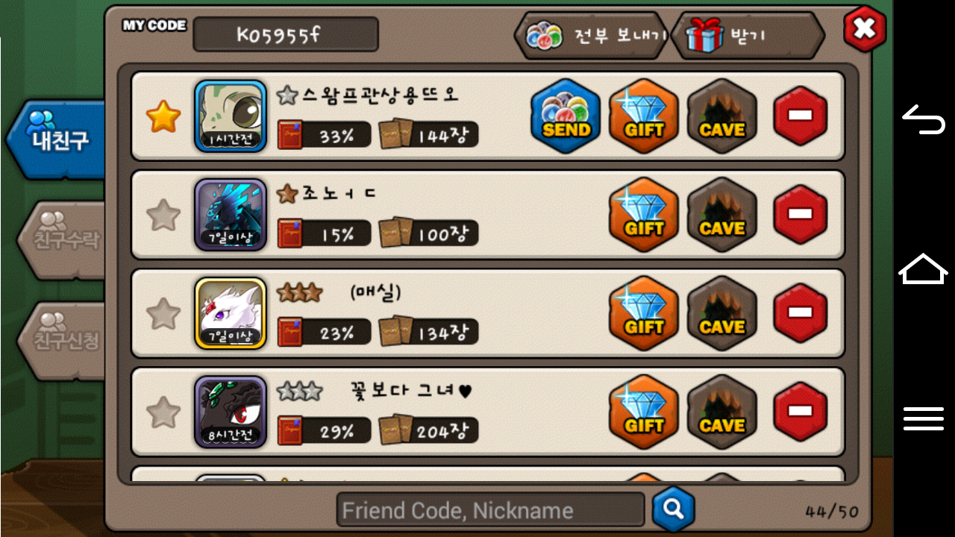Open cave of friend with 144장 cards
The width and height of the screenshot is (955, 537).
[721, 116]
